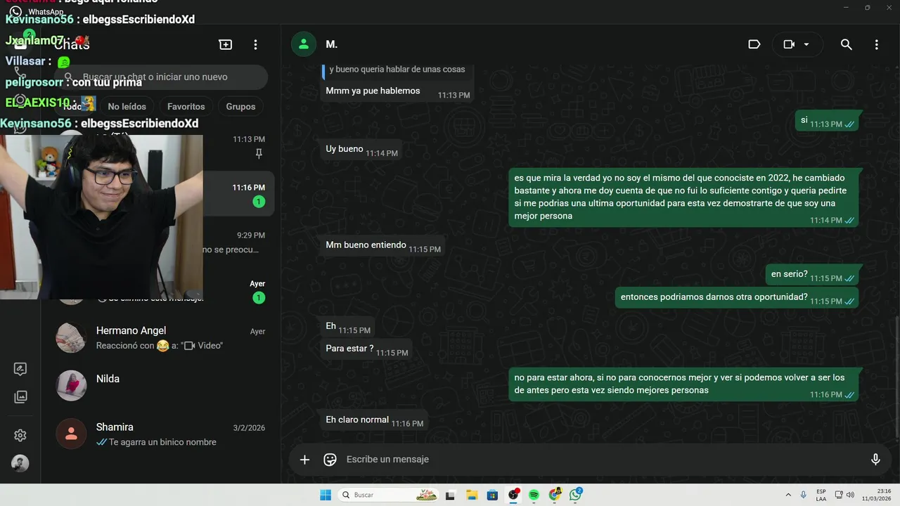The width and height of the screenshot is (900, 506).
Task: Open the Shamira chat
Action: pos(161,434)
